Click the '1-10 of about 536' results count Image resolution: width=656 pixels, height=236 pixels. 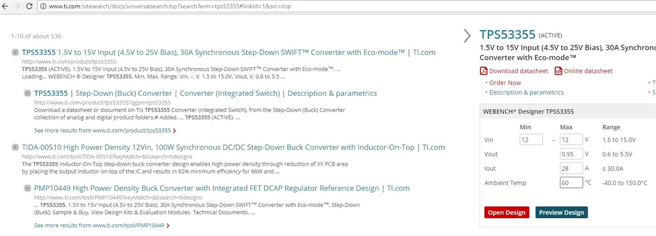pos(36,36)
